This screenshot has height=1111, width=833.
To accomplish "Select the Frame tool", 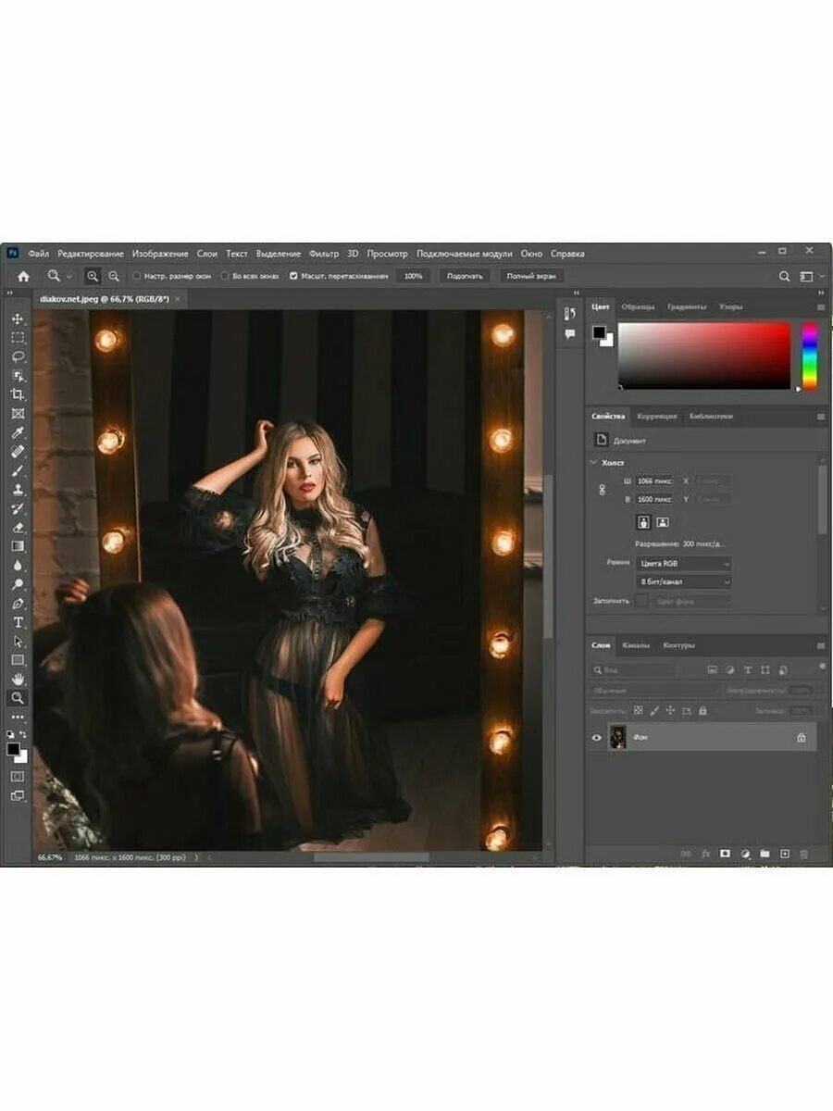I will 18,413.
